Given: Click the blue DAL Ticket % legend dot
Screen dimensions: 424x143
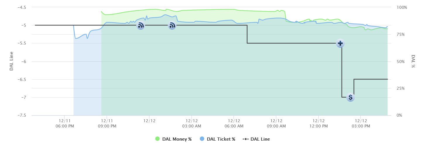Looking at the screenshot, I should (x=202, y=139).
